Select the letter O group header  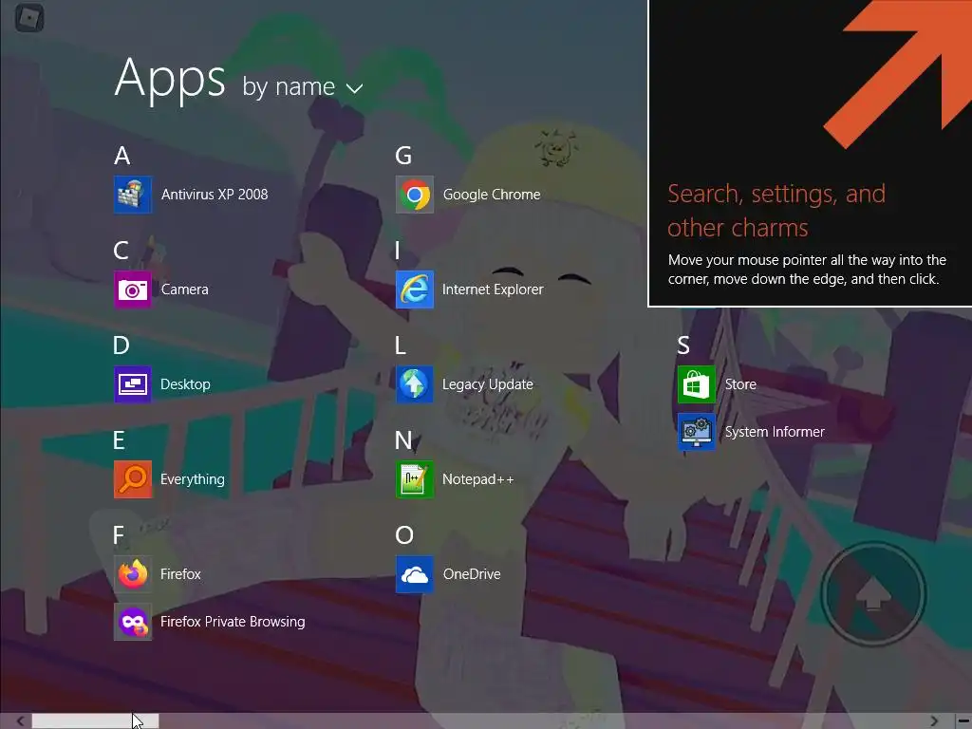pos(404,535)
